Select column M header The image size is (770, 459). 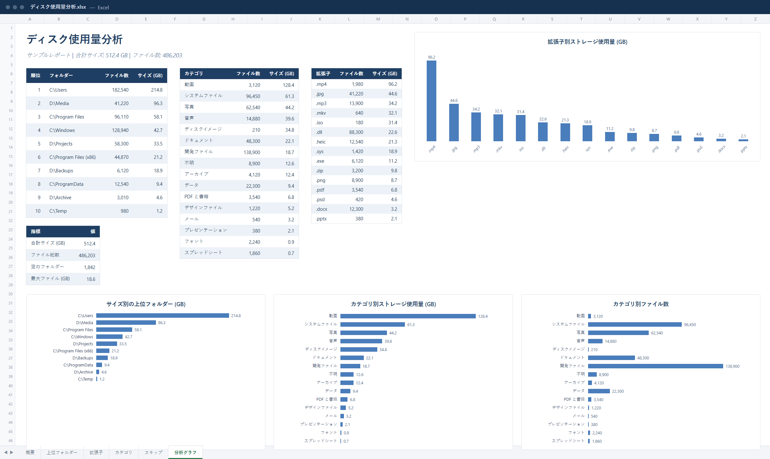click(x=378, y=19)
